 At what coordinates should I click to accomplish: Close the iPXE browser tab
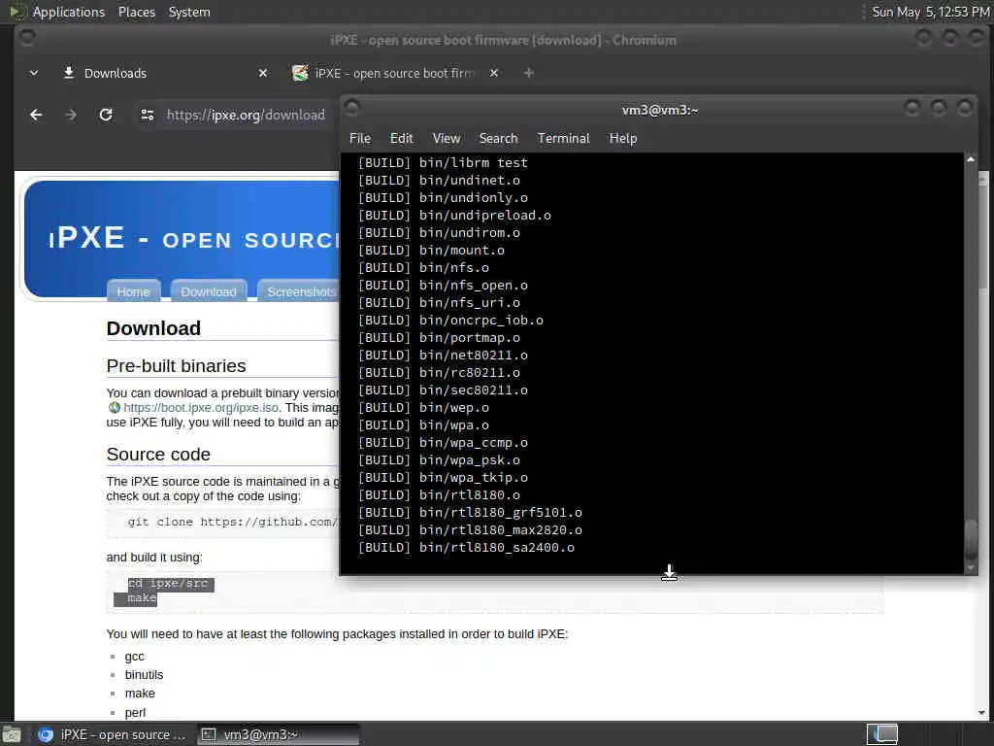pos(494,73)
